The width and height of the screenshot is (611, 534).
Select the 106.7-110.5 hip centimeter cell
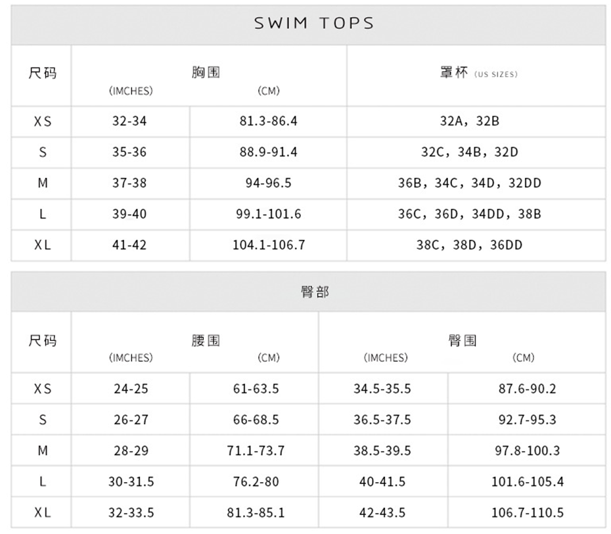[527, 512]
